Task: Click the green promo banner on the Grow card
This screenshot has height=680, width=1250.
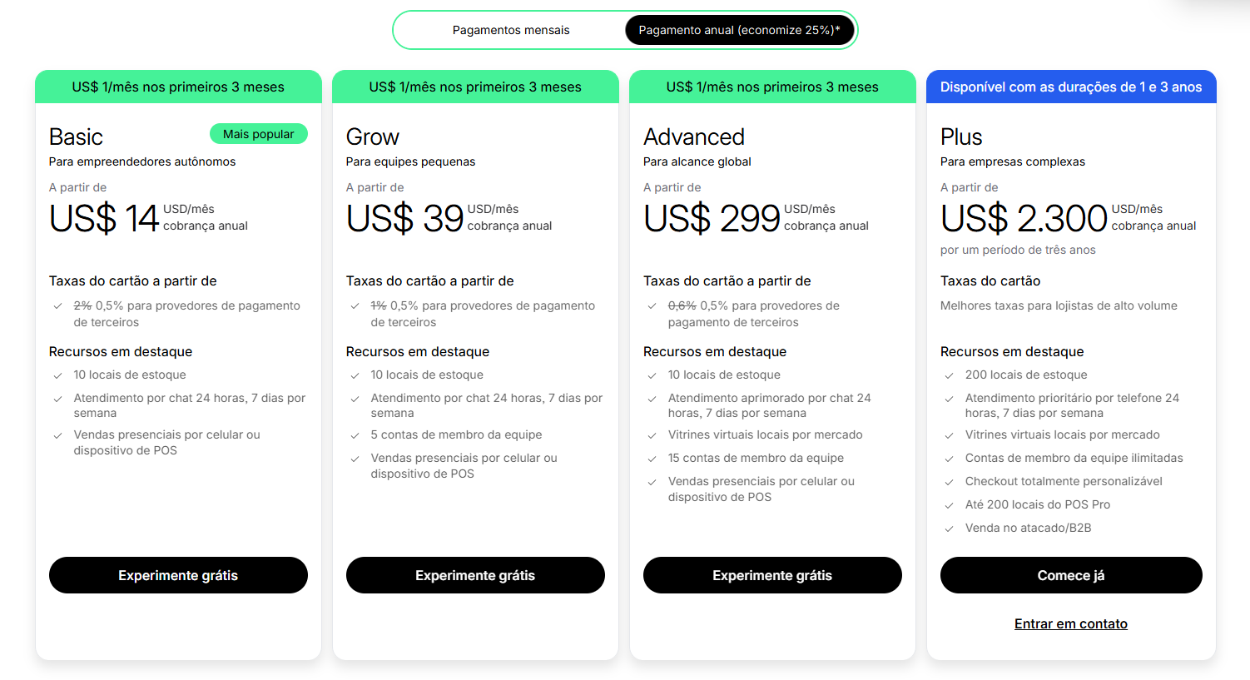Action: pyautogui.click(x=475, y=86)
